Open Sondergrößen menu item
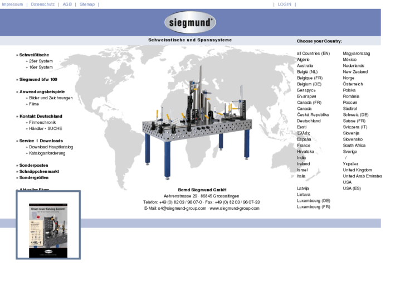The image size is (405, 304). 34,178
